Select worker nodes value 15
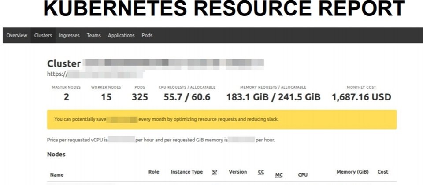This screenshot has width=423, height=185. pos(106,97)
